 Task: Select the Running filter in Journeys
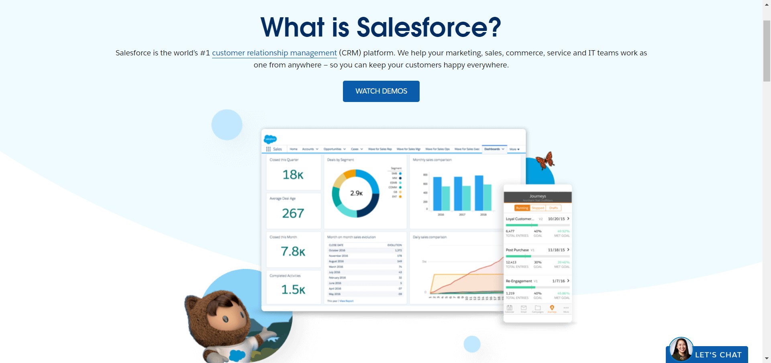[522, 208]
